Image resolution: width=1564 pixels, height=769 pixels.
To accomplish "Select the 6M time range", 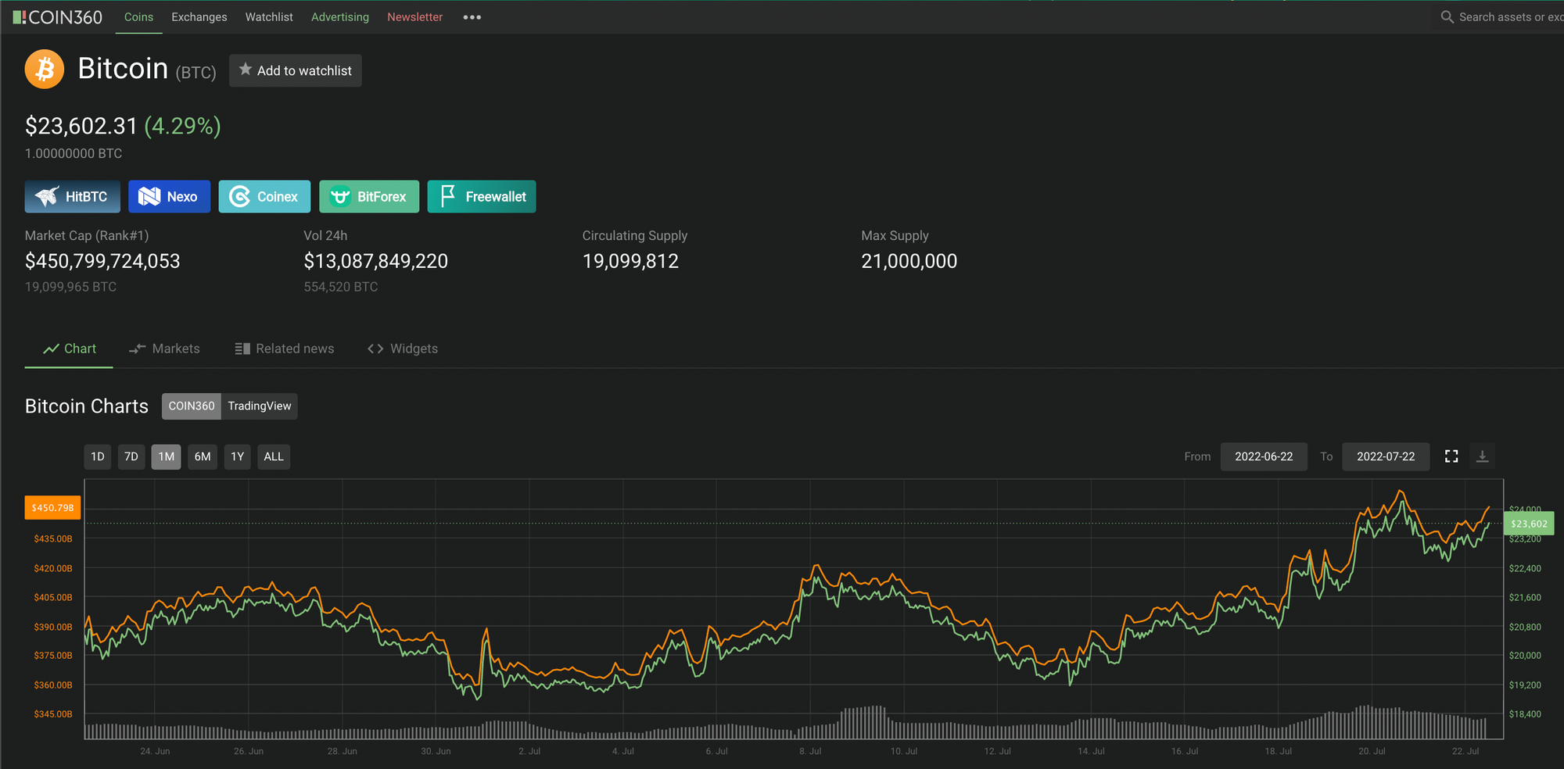I will [x=203, y=457].
